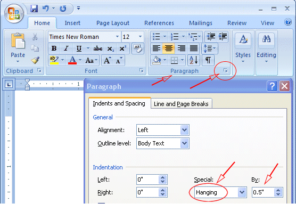Select the Format Painter brush
Screen dimensions: 296x204
coord(35,60)
